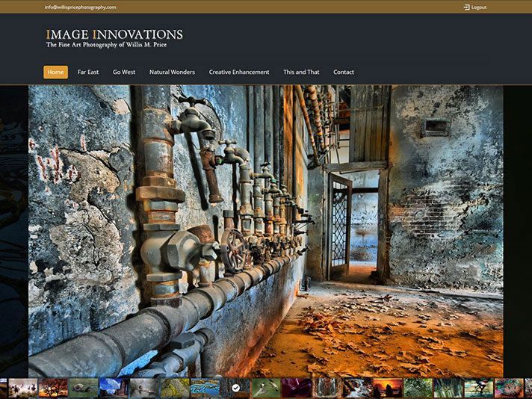Open the Home tab
The width and height of the screenshot is (532, 399).
point(55,72)
